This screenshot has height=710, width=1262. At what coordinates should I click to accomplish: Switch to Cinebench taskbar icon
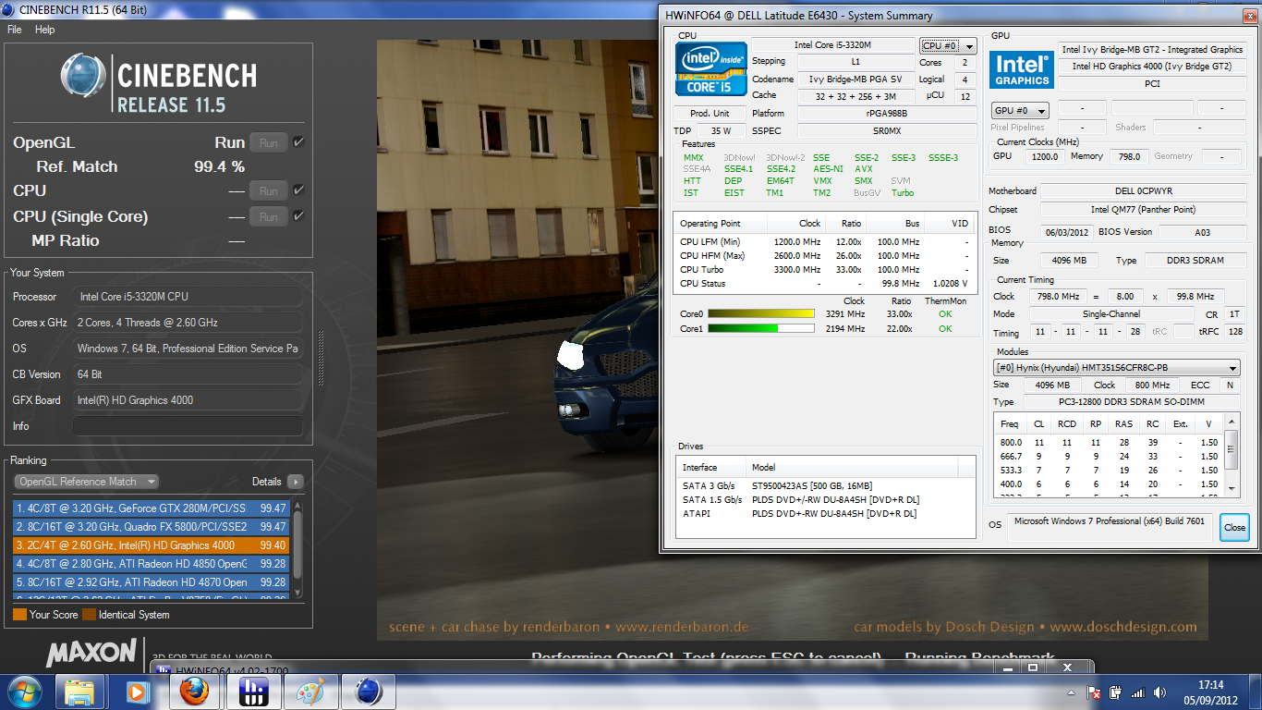367,691
